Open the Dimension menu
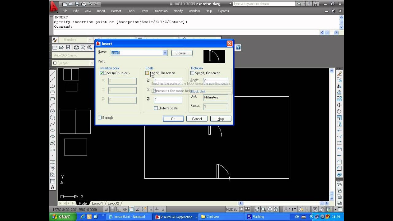393x221 pixels. coord(161,11)
